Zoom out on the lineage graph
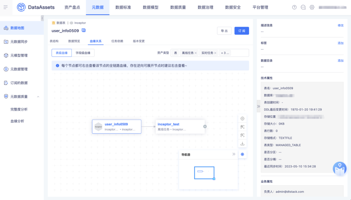351x200 pixels. (x=242, y=135)
